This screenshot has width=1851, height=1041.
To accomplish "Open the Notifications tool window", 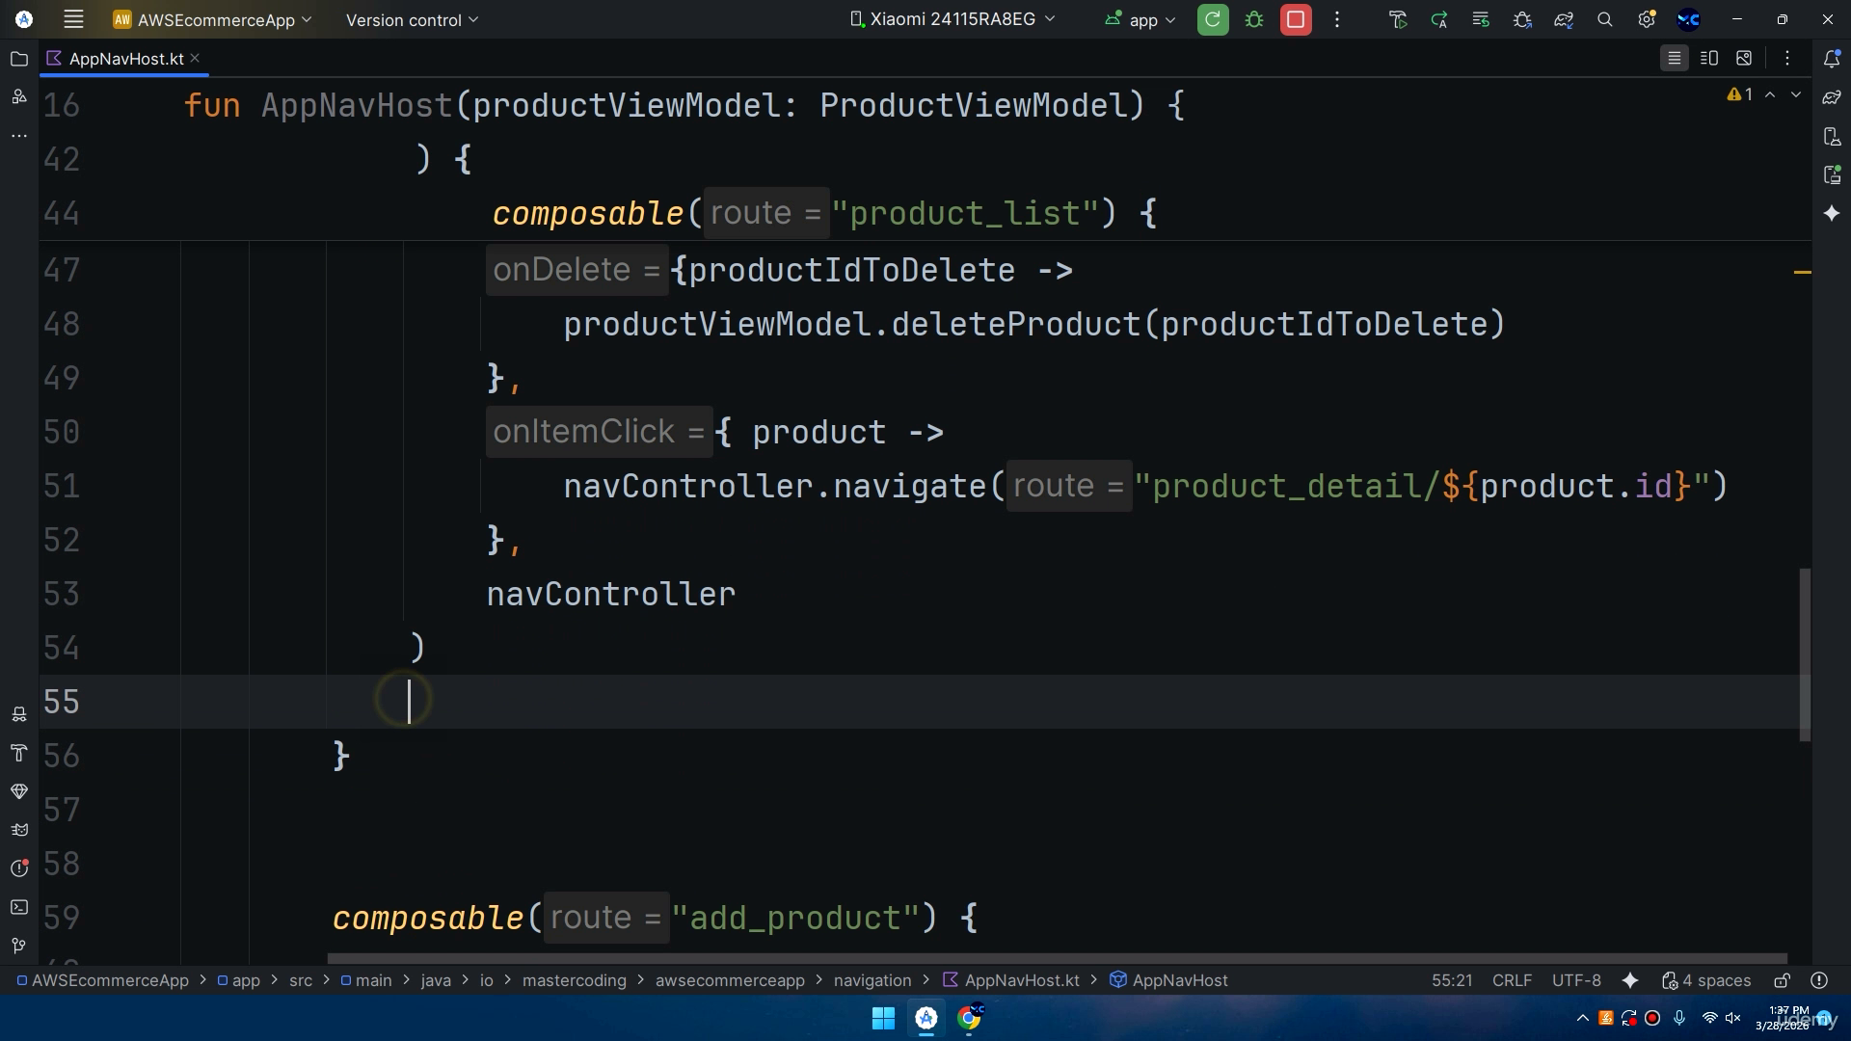I will point(1832,59).
